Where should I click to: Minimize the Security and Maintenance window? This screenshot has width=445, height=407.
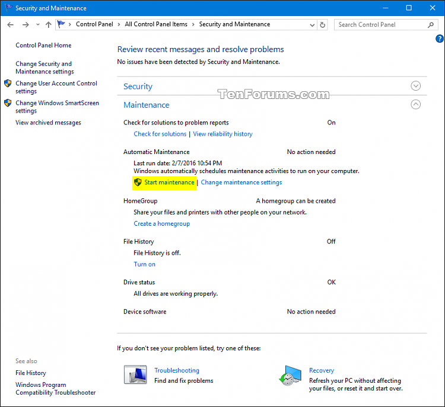click(385, 8)
